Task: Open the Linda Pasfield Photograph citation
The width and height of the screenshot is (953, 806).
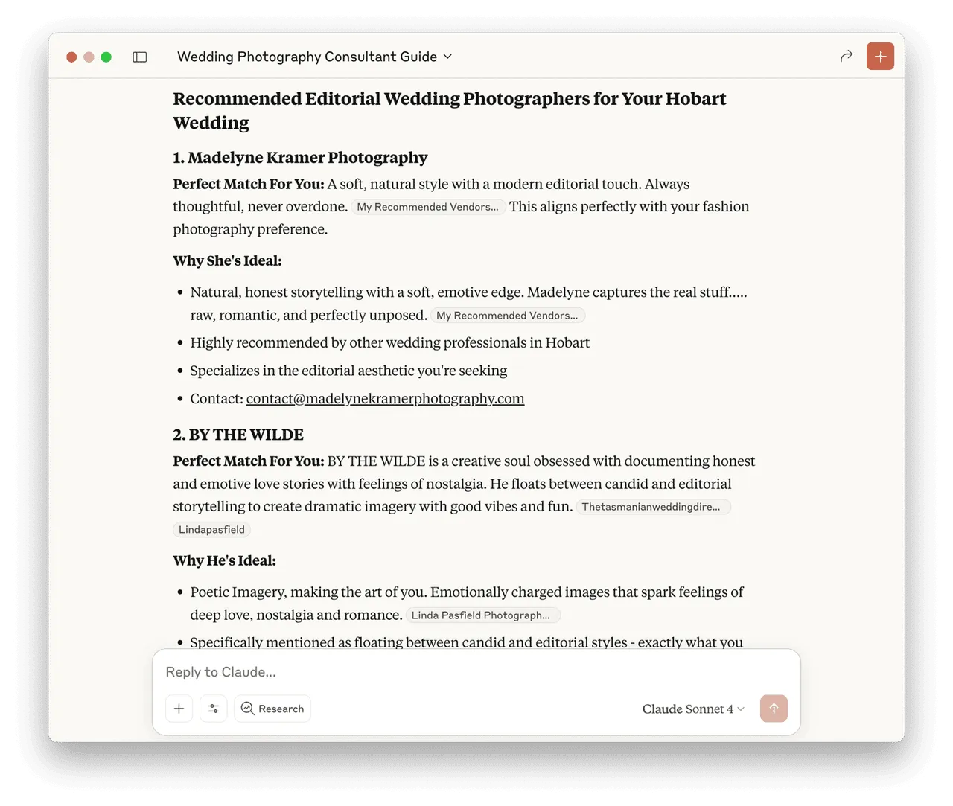Action: point(482,615)
